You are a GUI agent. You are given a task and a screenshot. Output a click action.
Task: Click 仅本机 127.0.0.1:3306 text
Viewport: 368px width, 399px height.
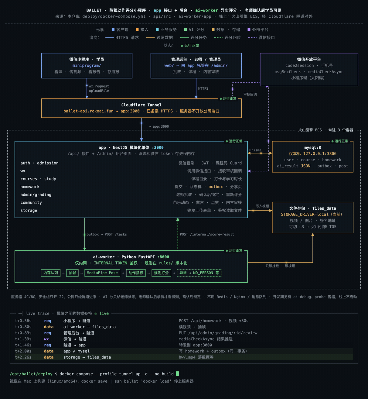tap(313, 153)
